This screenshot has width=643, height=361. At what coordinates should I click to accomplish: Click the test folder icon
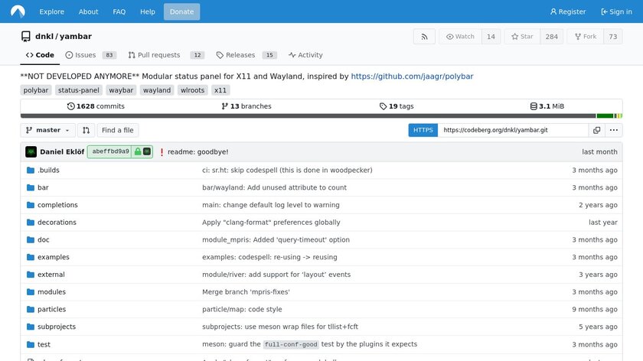[x=31, y=345]
